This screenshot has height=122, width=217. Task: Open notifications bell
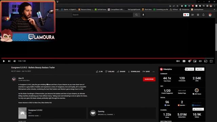tap(203, 15)
